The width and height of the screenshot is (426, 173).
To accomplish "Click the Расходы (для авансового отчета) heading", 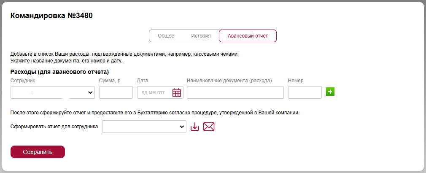I will point(60,72).
